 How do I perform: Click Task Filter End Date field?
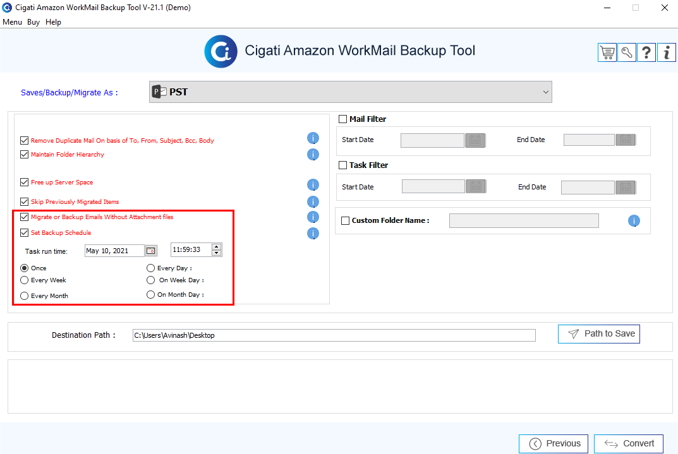[588, 188]
